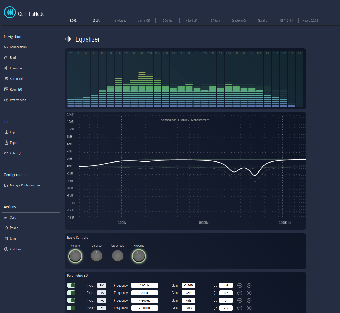
Task: Click Sort under Actions
Action: [x=13, y=217]
